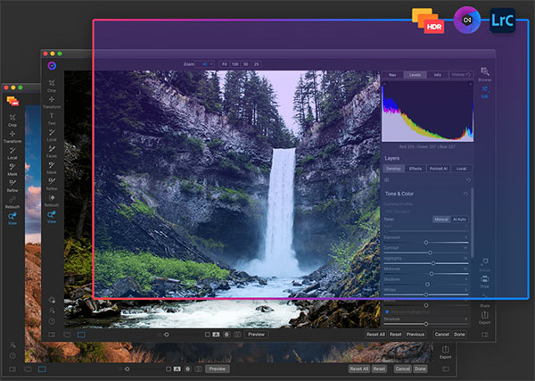Choose Manual tone mode
The width and height of the screenshot is (535, 381).
click(x=440, y=219)
